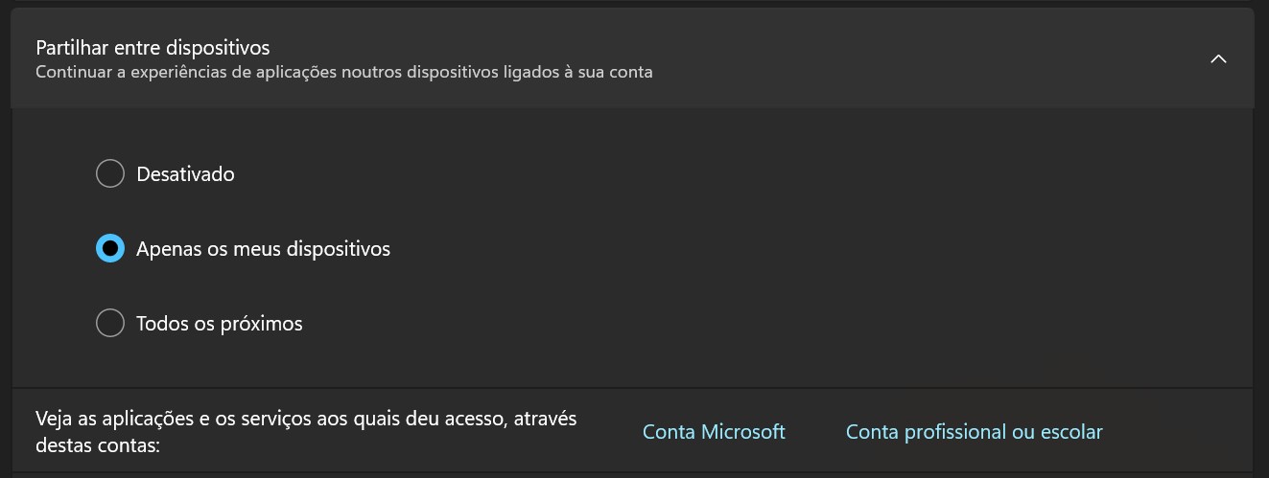Open the Conta profissional ou escolar link

974,432
